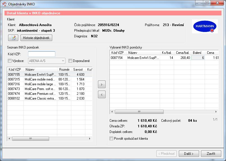The width and height of the screenshot is (226, 161).
Task: Select row 0087474 MoliCare Premium sof
Action: pyautogui.click(x=49, y=94)
